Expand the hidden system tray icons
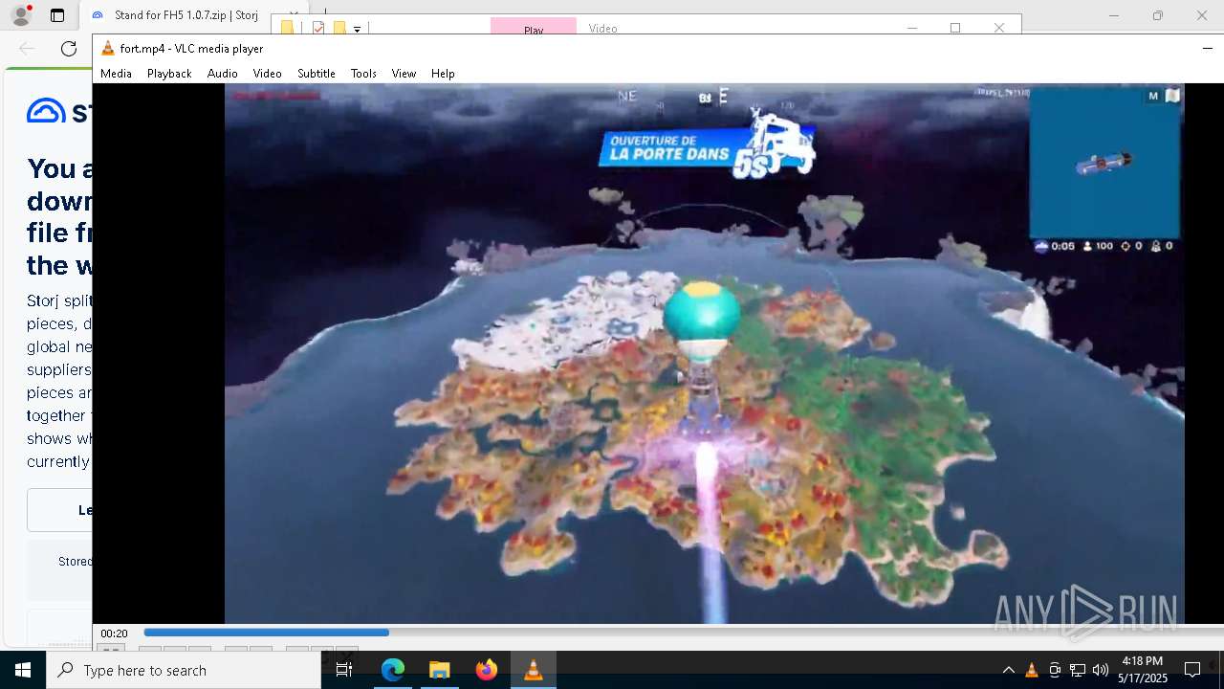The height and width of the screenshot is (689, 1224). [1008, 670]
